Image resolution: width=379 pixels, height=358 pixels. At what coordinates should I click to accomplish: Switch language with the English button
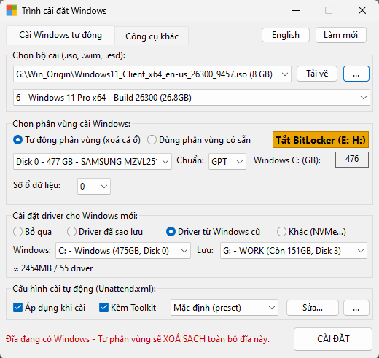click(x=286, y=35)
